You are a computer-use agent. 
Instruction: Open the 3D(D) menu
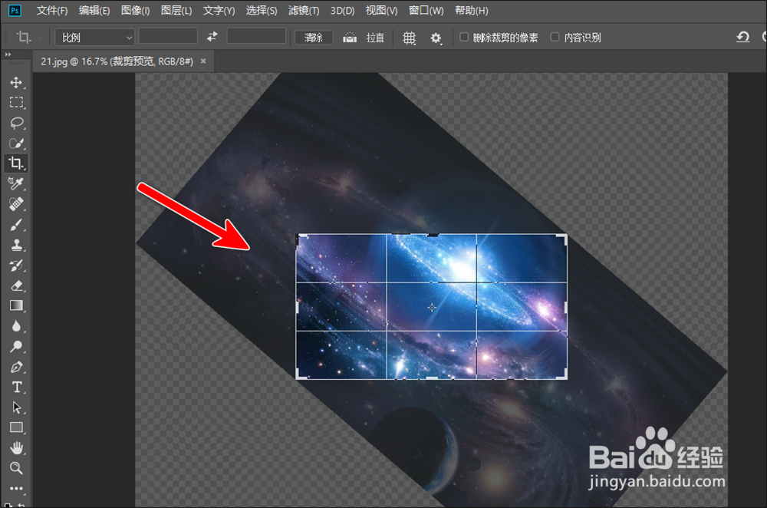[342, 10]
